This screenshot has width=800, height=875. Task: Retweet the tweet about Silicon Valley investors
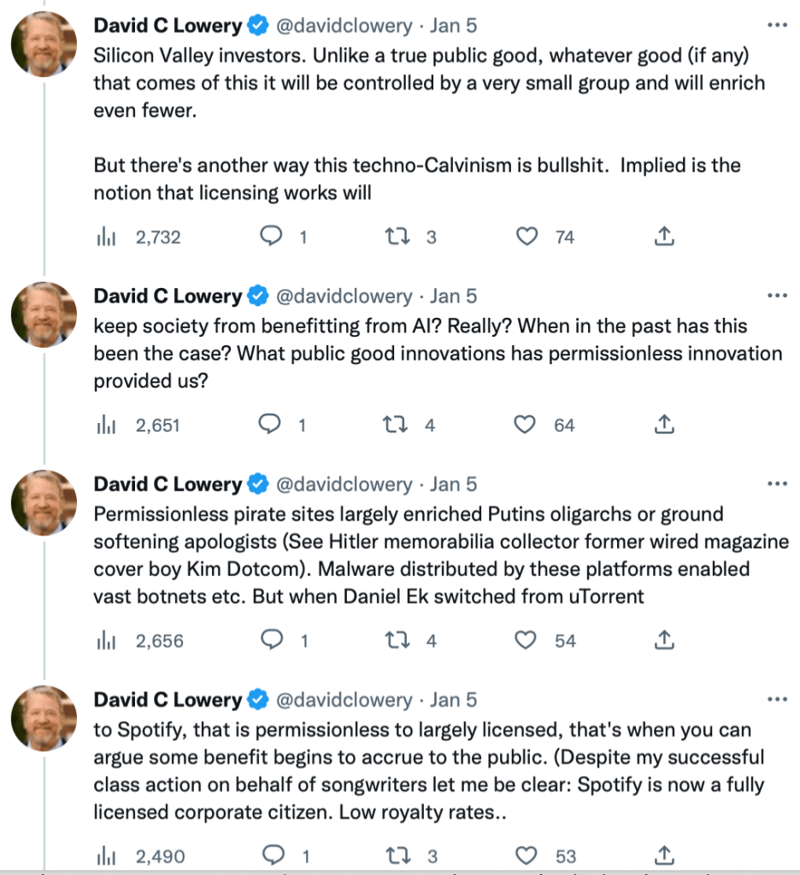[397, 238]
